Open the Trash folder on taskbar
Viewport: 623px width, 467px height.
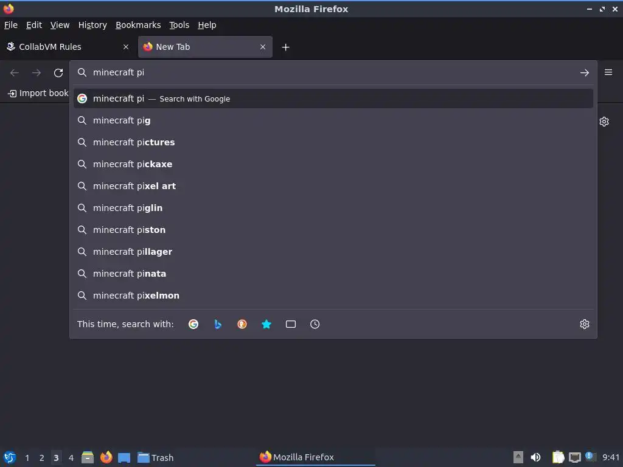[155, 457]
